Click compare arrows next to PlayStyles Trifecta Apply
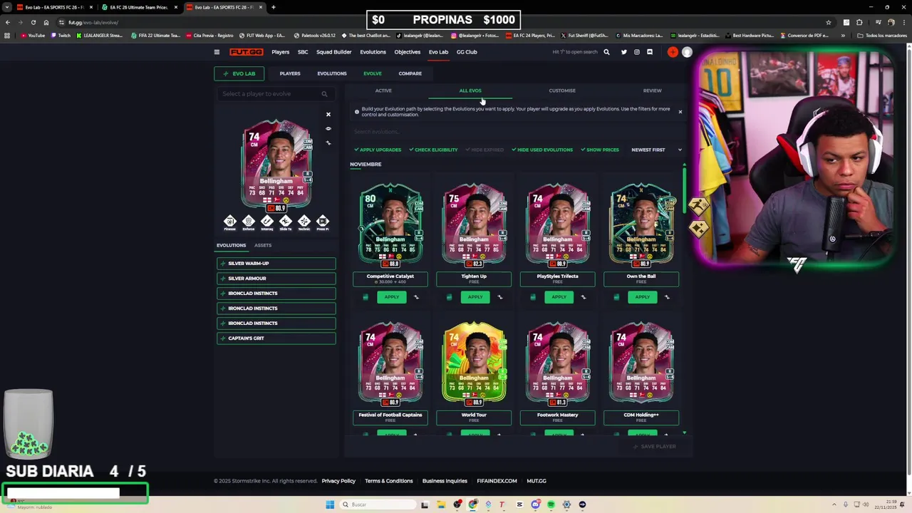The image size is (912, 513). pos(583,297)
